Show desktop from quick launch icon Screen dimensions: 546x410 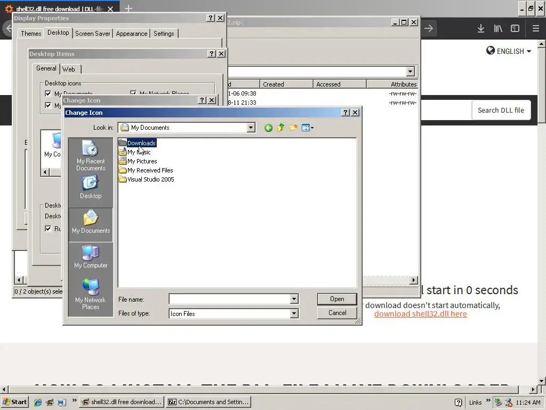(x=62, y=402)
